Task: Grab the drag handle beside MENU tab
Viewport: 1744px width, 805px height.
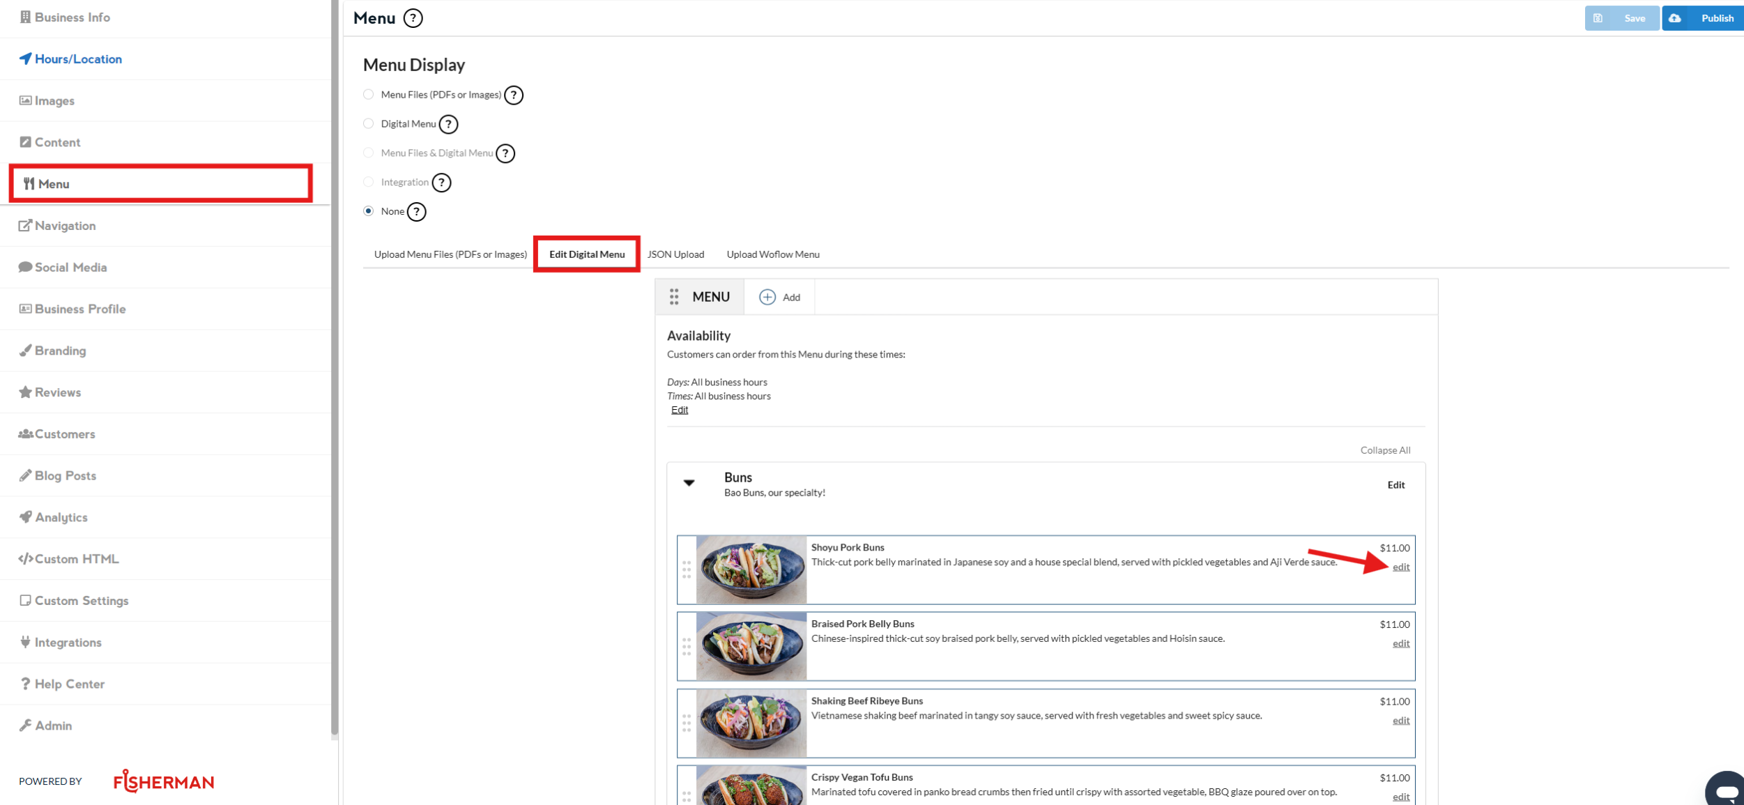Action: [x=674, y=297]
